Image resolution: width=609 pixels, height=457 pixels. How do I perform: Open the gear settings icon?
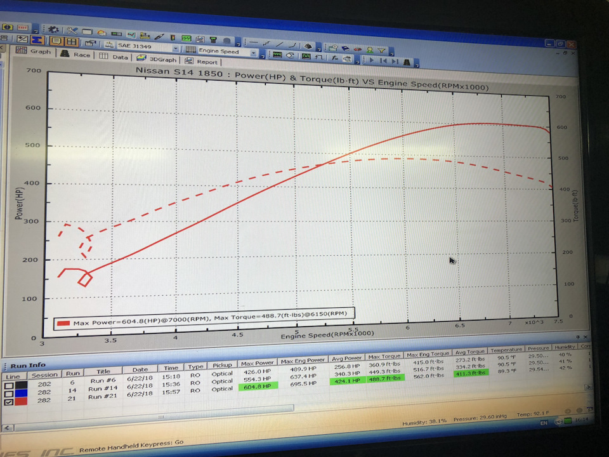(53, 30)
